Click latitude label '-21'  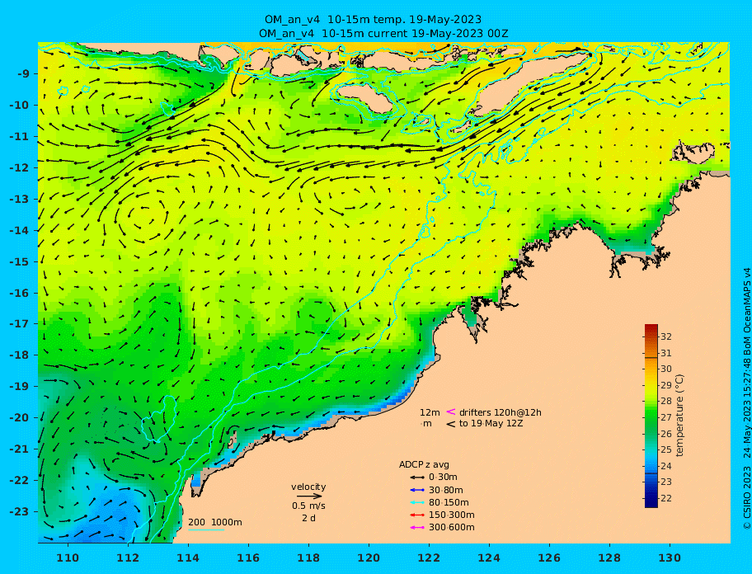point(21,449)
